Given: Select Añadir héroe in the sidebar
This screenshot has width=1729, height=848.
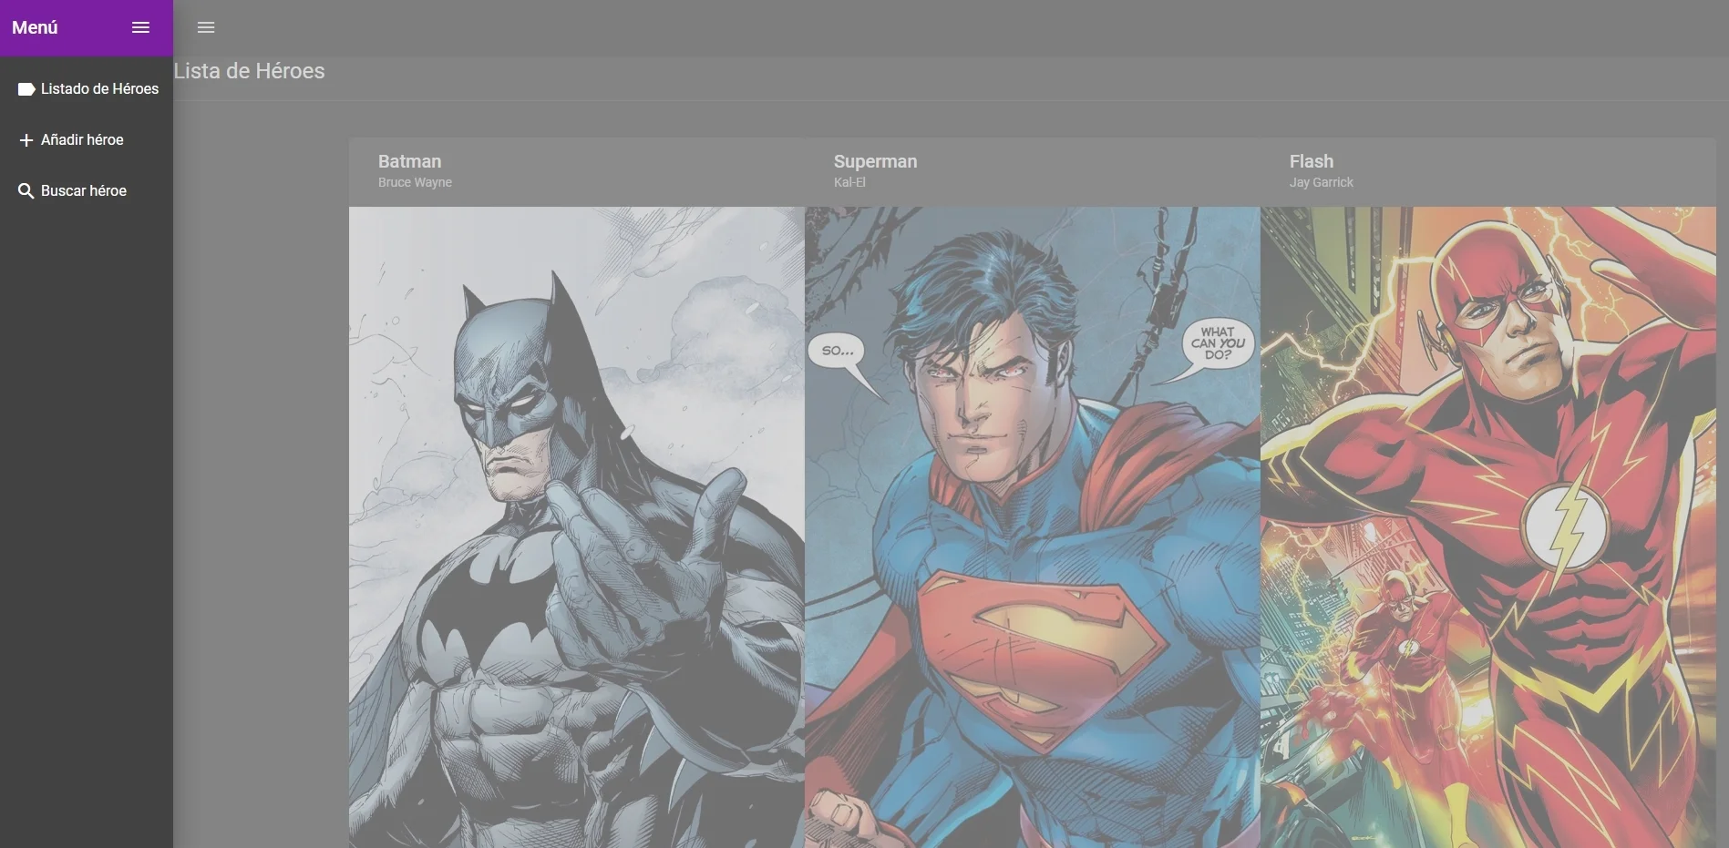Looking at the screenshot, I should tap(87, 140).
